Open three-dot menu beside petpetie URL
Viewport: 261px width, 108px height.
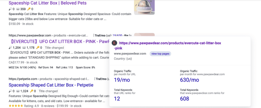click(x=94, y=79)
